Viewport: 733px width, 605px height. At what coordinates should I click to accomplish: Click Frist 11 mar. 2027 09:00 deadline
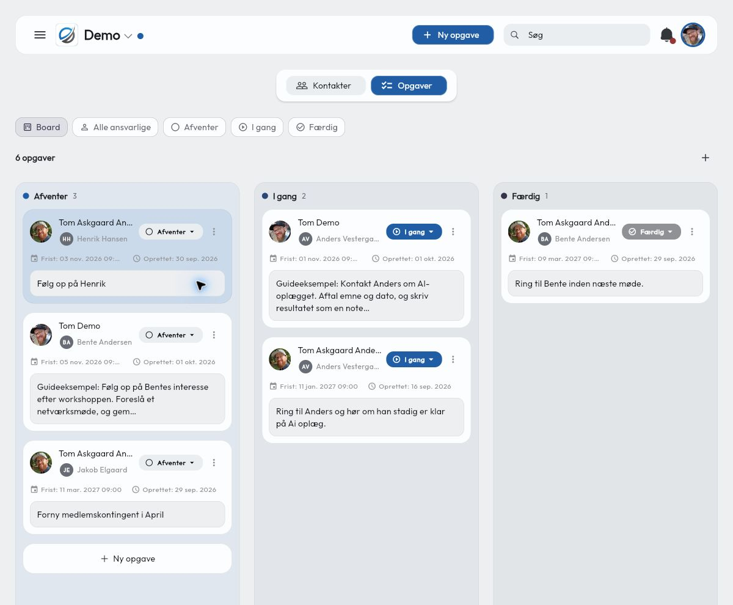click(76, 490)
